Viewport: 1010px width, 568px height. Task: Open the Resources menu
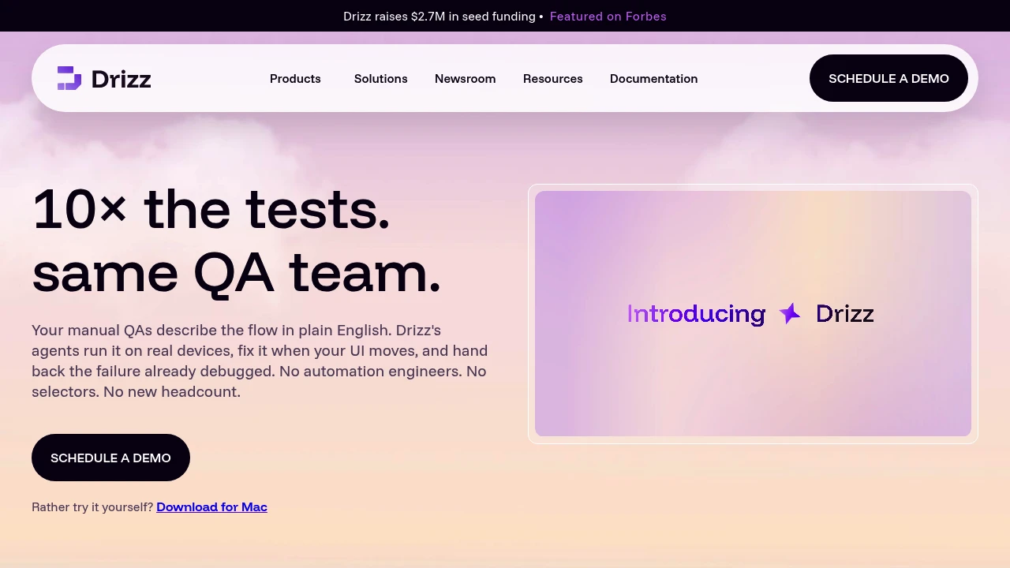[x=552, y=79]
